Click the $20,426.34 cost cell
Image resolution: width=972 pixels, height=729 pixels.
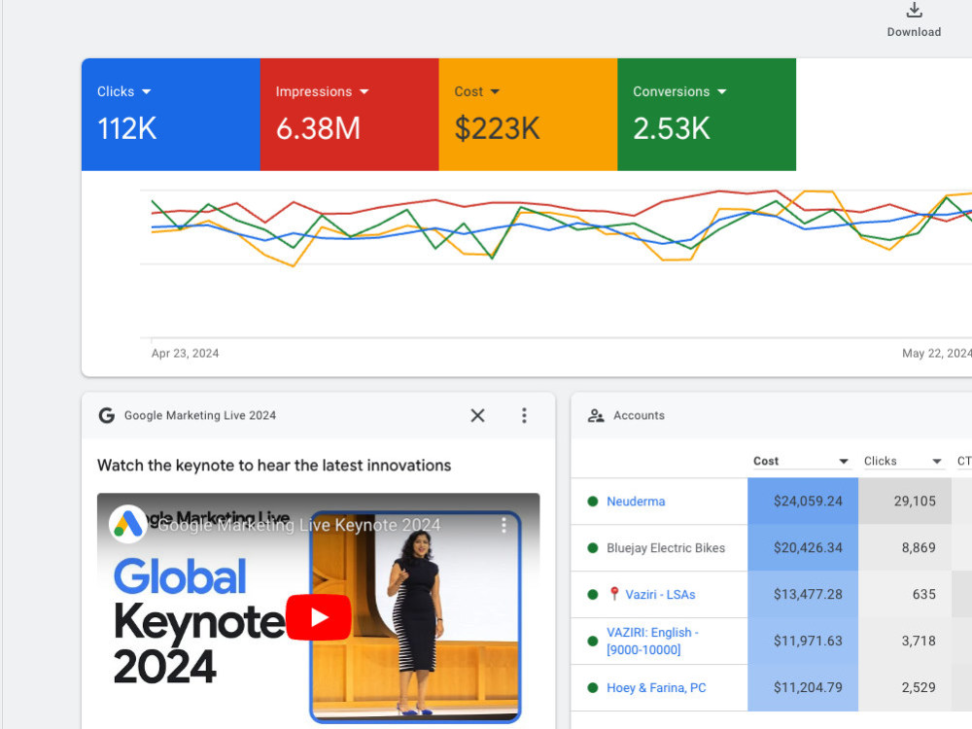point(803,548)
